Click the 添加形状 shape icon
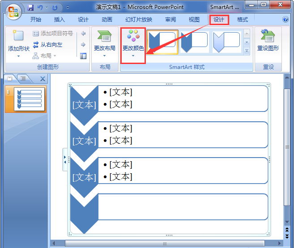The height and width of the screenshot is (248, 294). pos(18,36)
